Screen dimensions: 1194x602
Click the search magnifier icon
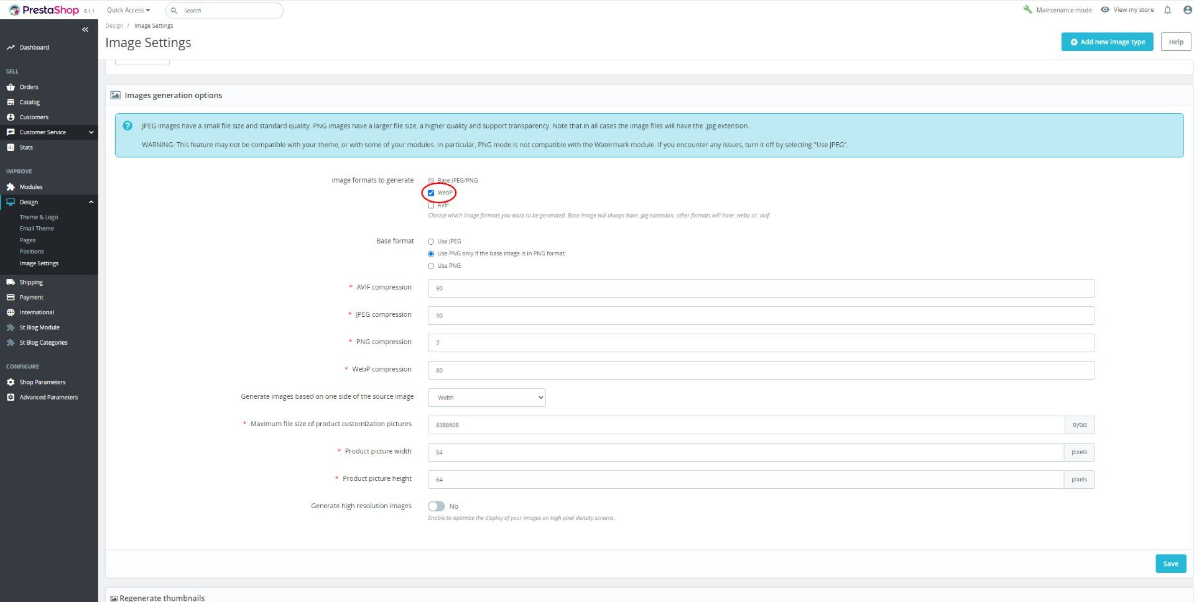tap(174, 11)
